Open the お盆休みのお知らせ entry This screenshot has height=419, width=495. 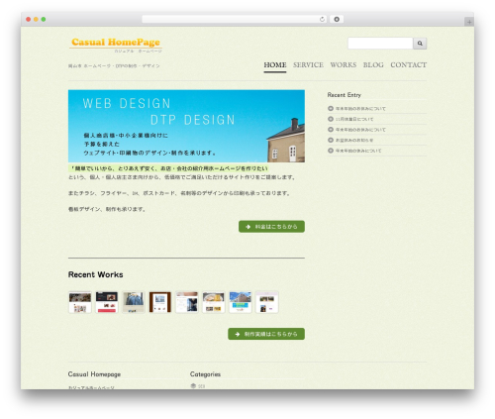click(x=354, y=141)
